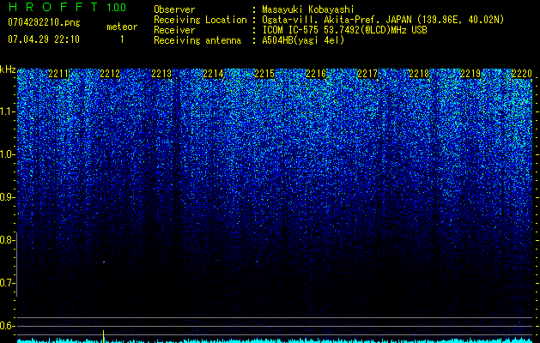The image size is (540, 343).
Task: Click the 'meteor' count label
Action: coord(122,27)
